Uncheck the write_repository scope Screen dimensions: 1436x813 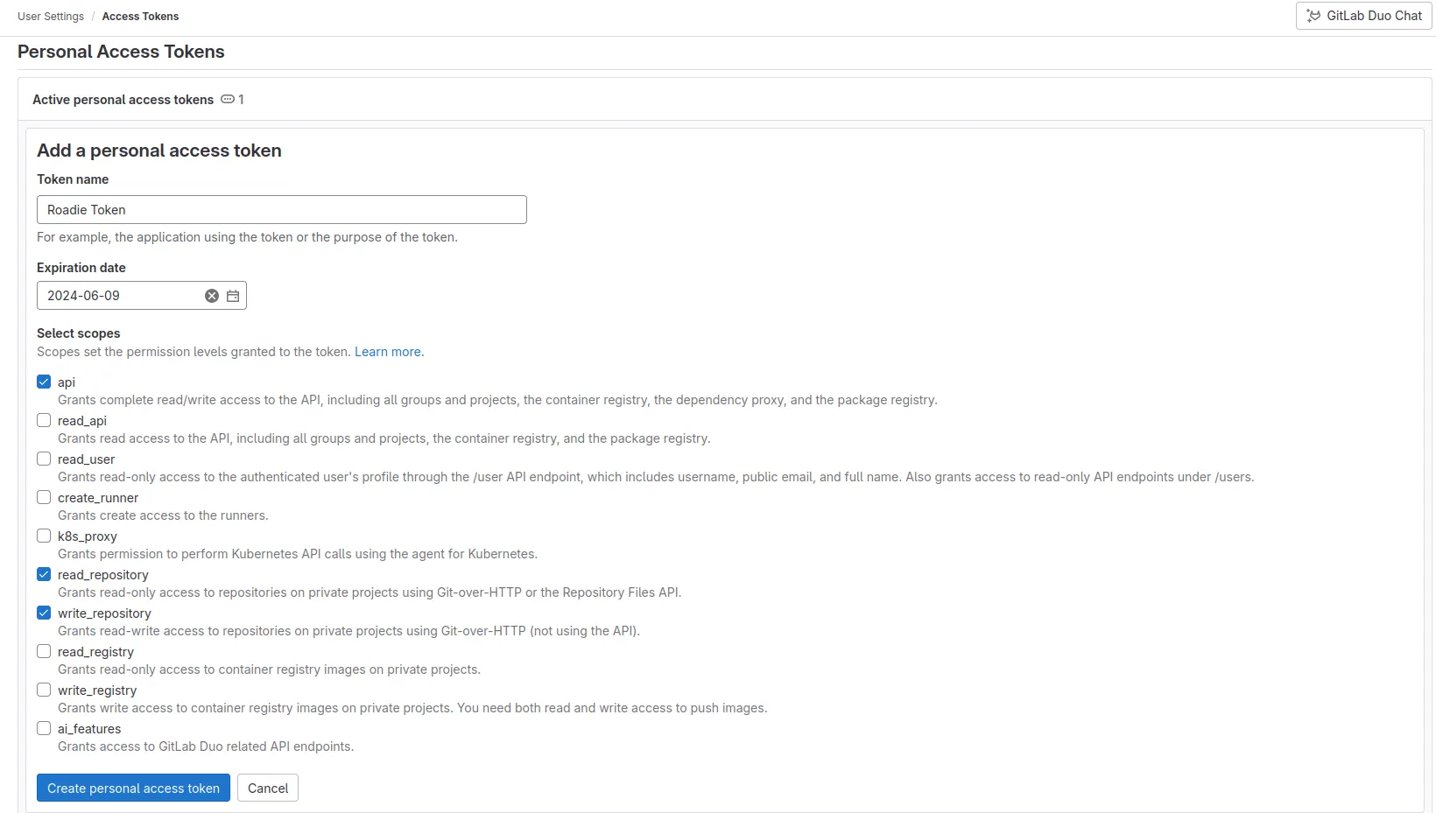(x=43, y=613)
